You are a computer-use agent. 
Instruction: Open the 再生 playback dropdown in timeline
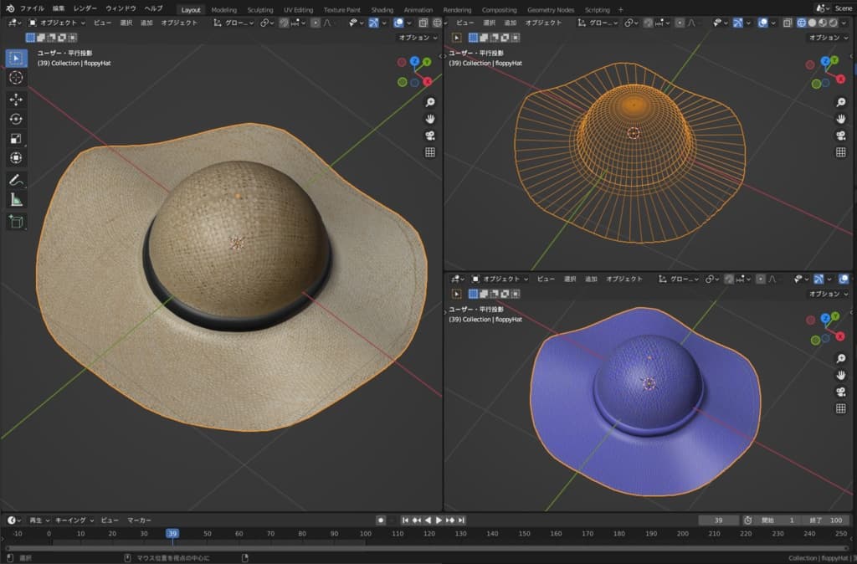click(39, 520)
